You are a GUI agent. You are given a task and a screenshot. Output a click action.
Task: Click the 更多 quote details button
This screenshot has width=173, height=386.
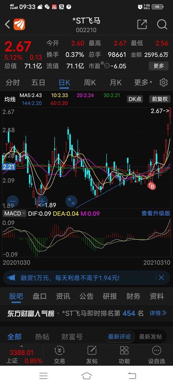158,66
